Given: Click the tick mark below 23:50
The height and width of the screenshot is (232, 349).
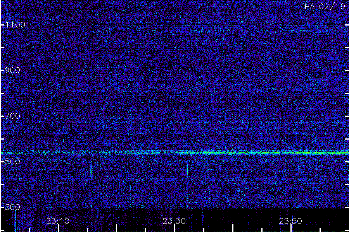Looking at the screenshot, I should [x=291, y=228].
